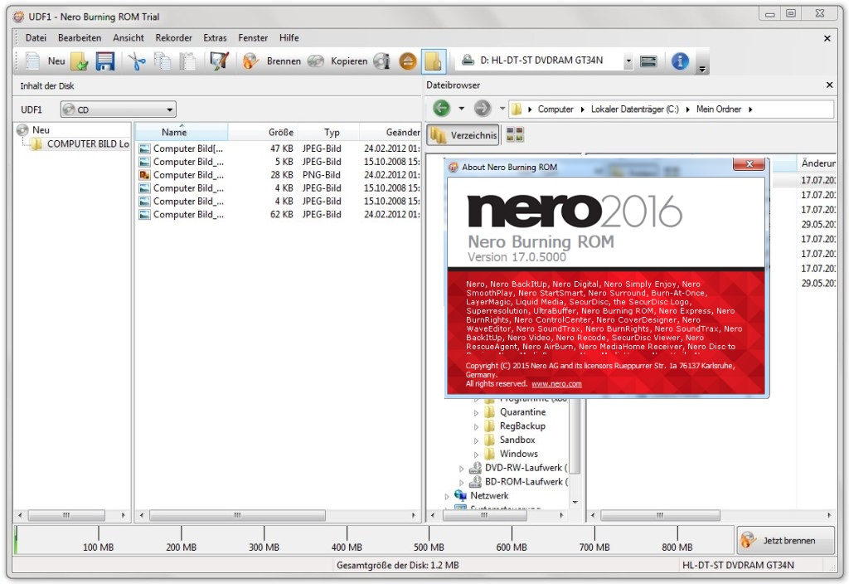Click Mein Ordner breadcrumb segment

[x=719, y=109]
